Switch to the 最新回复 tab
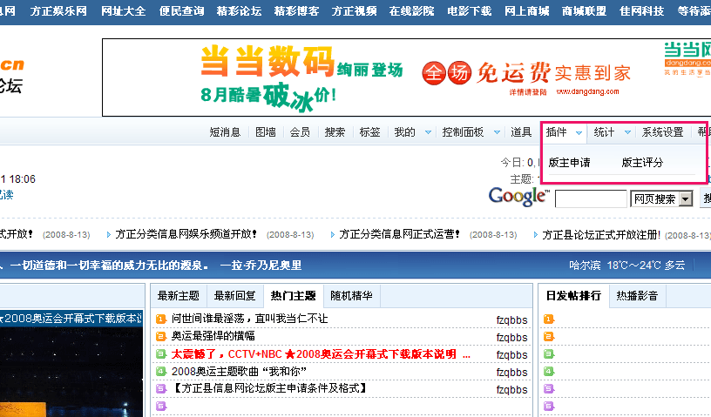Viewport: 711px width, 417px height. tap(235, 296)
